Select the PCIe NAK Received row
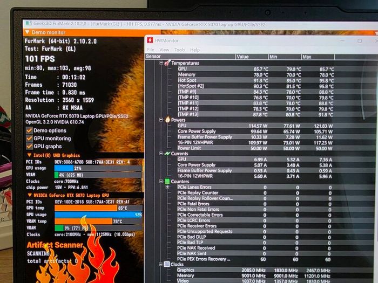 [x=255, y=248]
